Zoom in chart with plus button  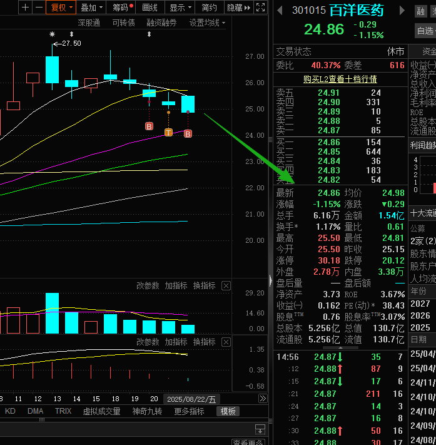tap(25, 7)
